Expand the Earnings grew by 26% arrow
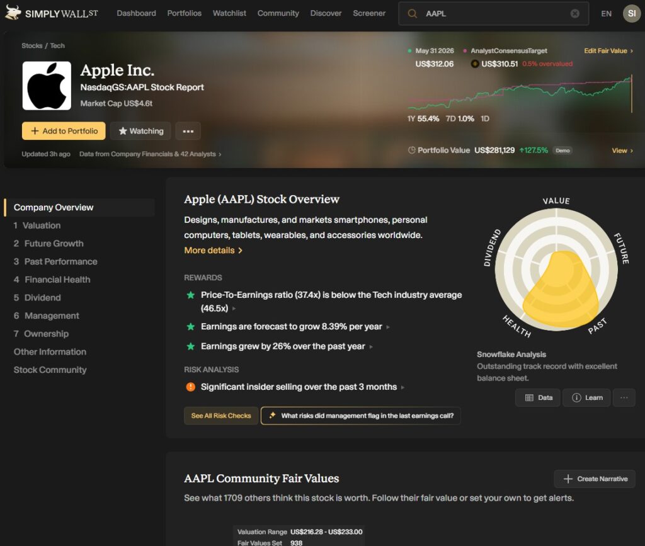This screenshot has height=546, width=645. [x=371, y=347]
